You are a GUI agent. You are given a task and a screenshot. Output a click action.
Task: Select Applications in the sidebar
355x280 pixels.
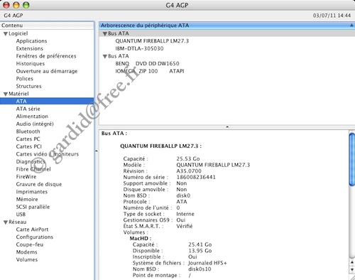click(x=31, y=41)
